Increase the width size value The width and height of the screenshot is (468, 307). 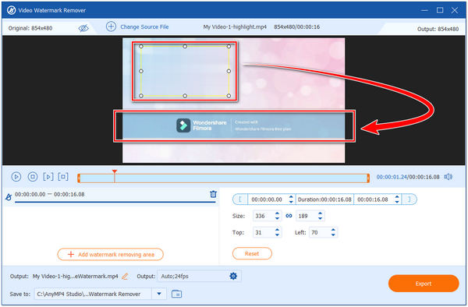[277, 213]
